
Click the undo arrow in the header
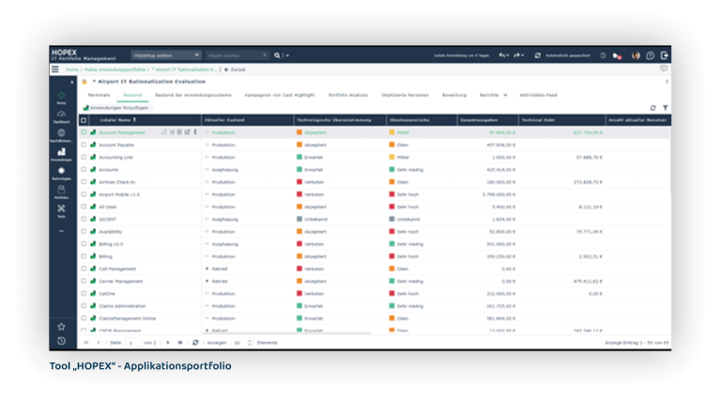pyautogui.click(x=501, y=55)
